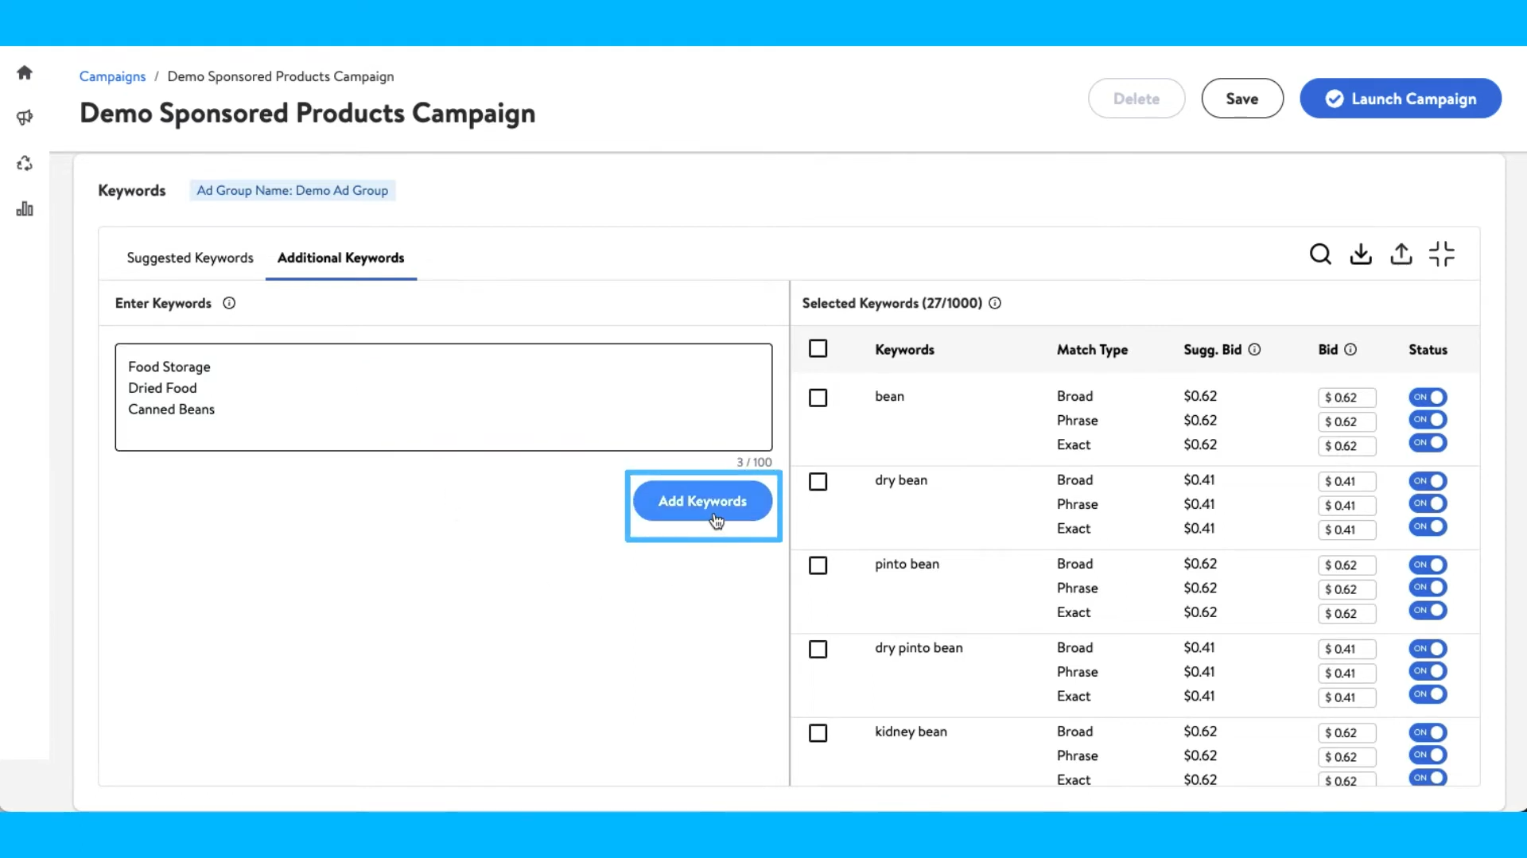Follow the Campaigns breadcrumb link

(x=112, y=76)
